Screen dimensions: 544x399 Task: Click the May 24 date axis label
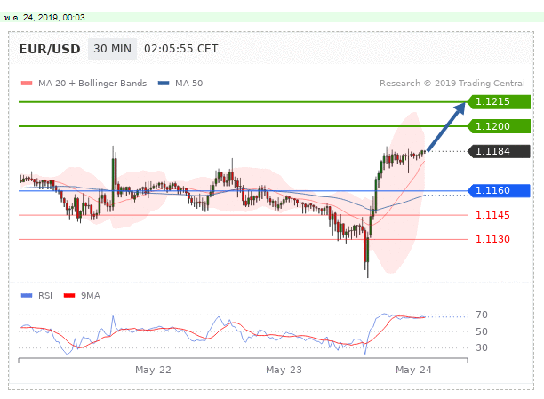[413, 370]
